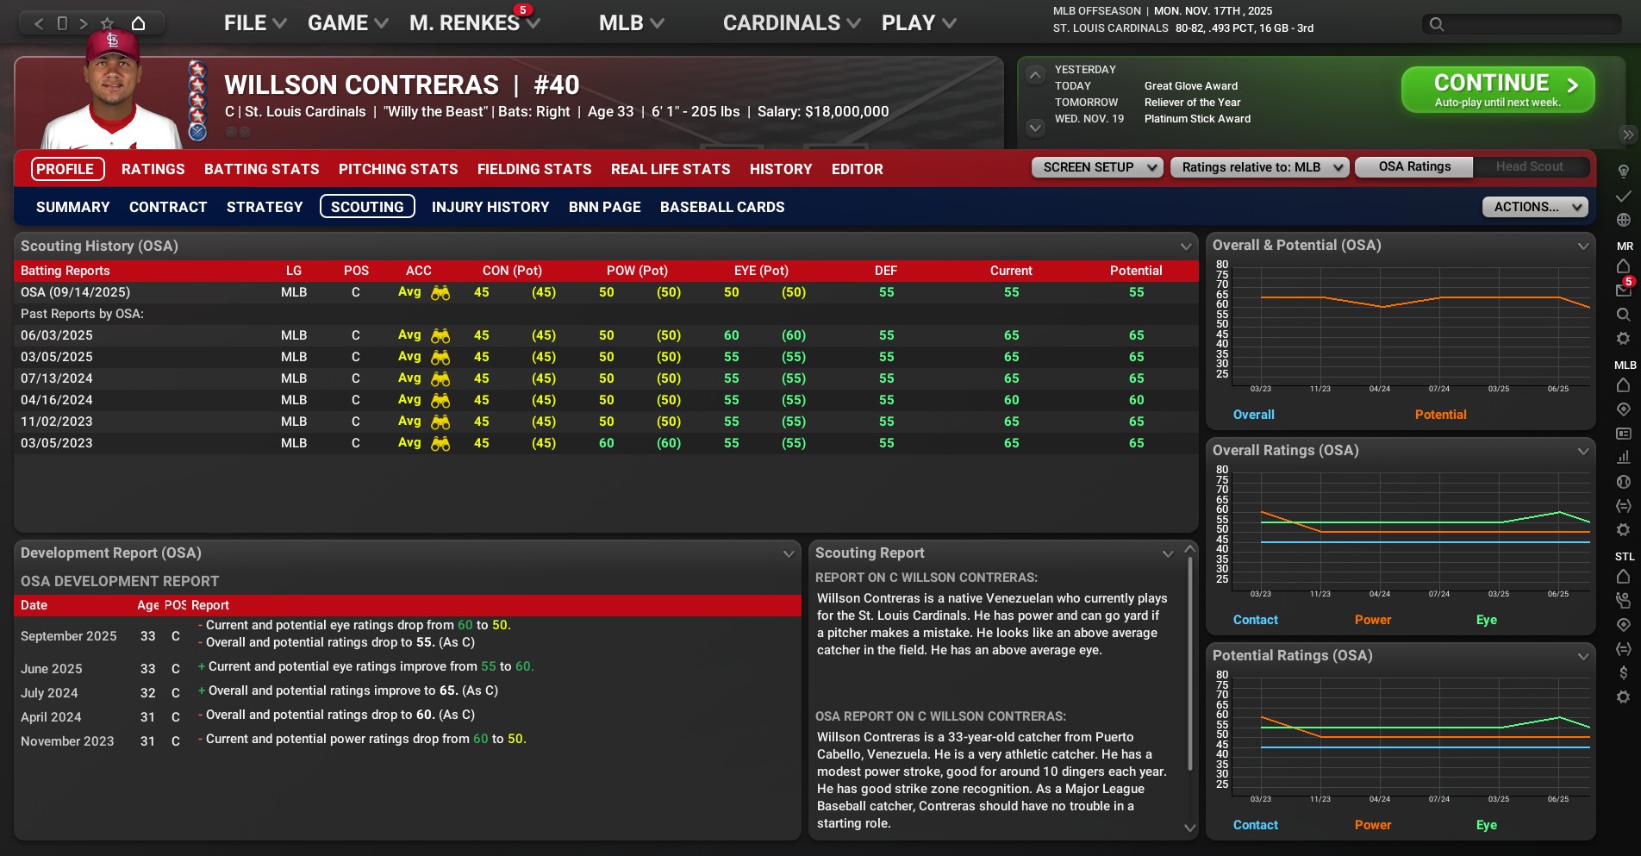The image size is (1641, 856).
Task: Switch ratings view to Head Scout
Action: (1529, 167)
